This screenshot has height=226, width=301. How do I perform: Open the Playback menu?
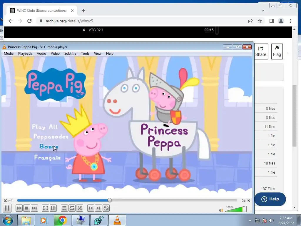coord(25,54)
